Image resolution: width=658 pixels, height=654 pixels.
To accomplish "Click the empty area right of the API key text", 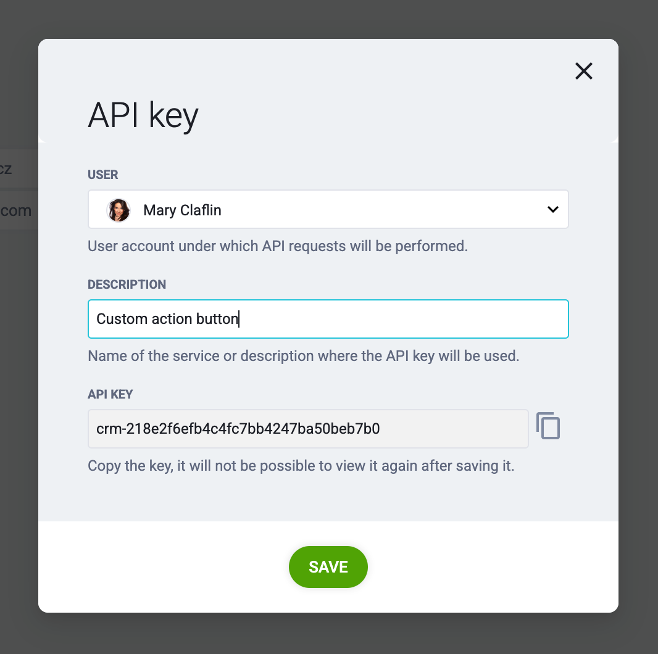I will tap(453, 429).
